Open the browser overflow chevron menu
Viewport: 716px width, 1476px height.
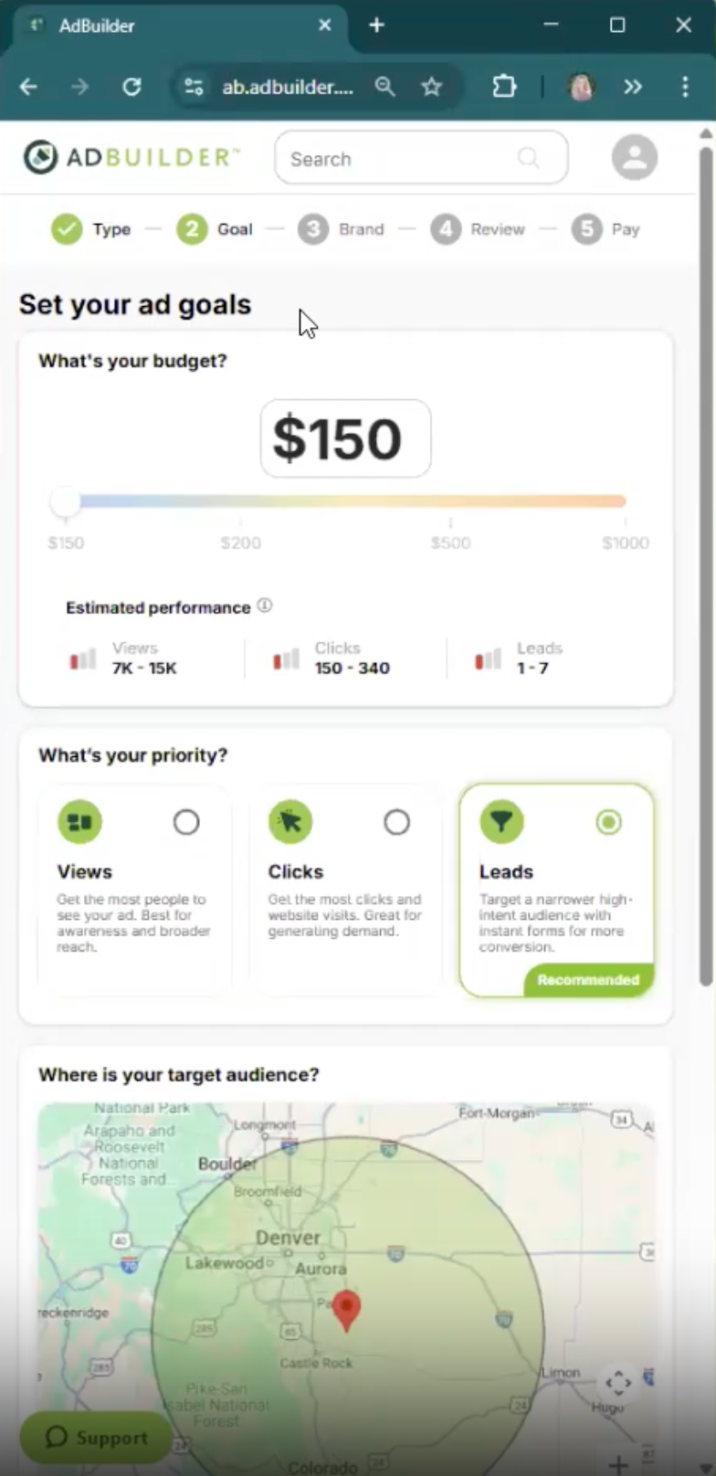[633, 87]
